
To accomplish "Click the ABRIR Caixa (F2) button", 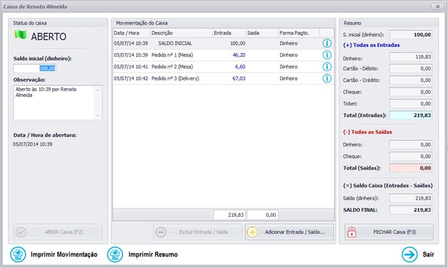I will [x=58, y=232].
